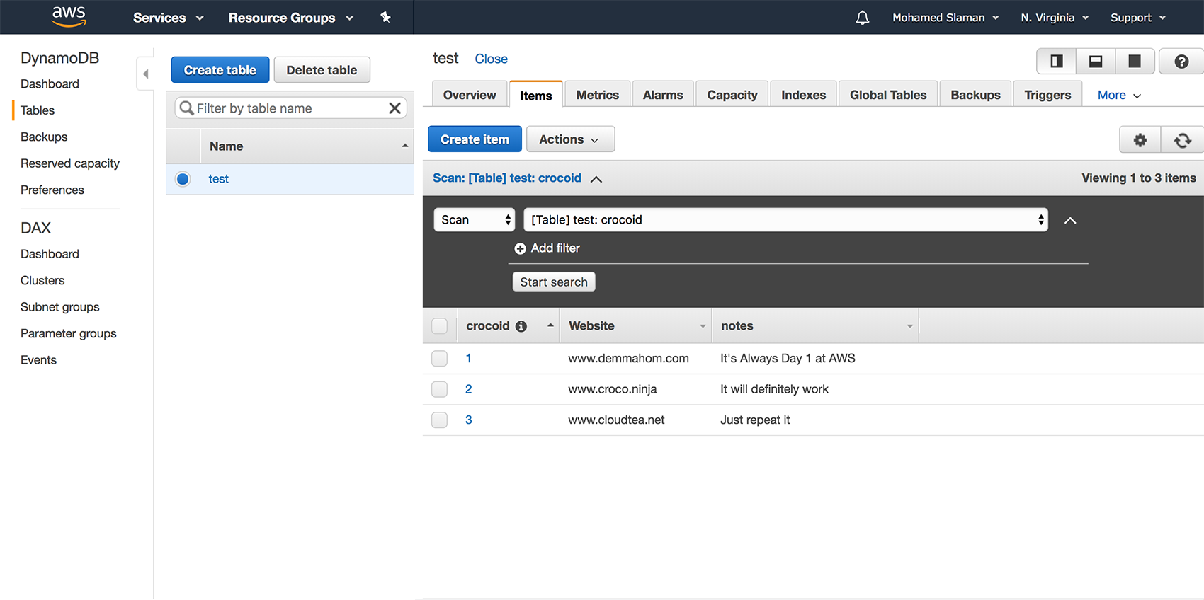This screenshot has height=600, width=1204.
Task: Click the Start search button
Action: click(x=554, y=282)
